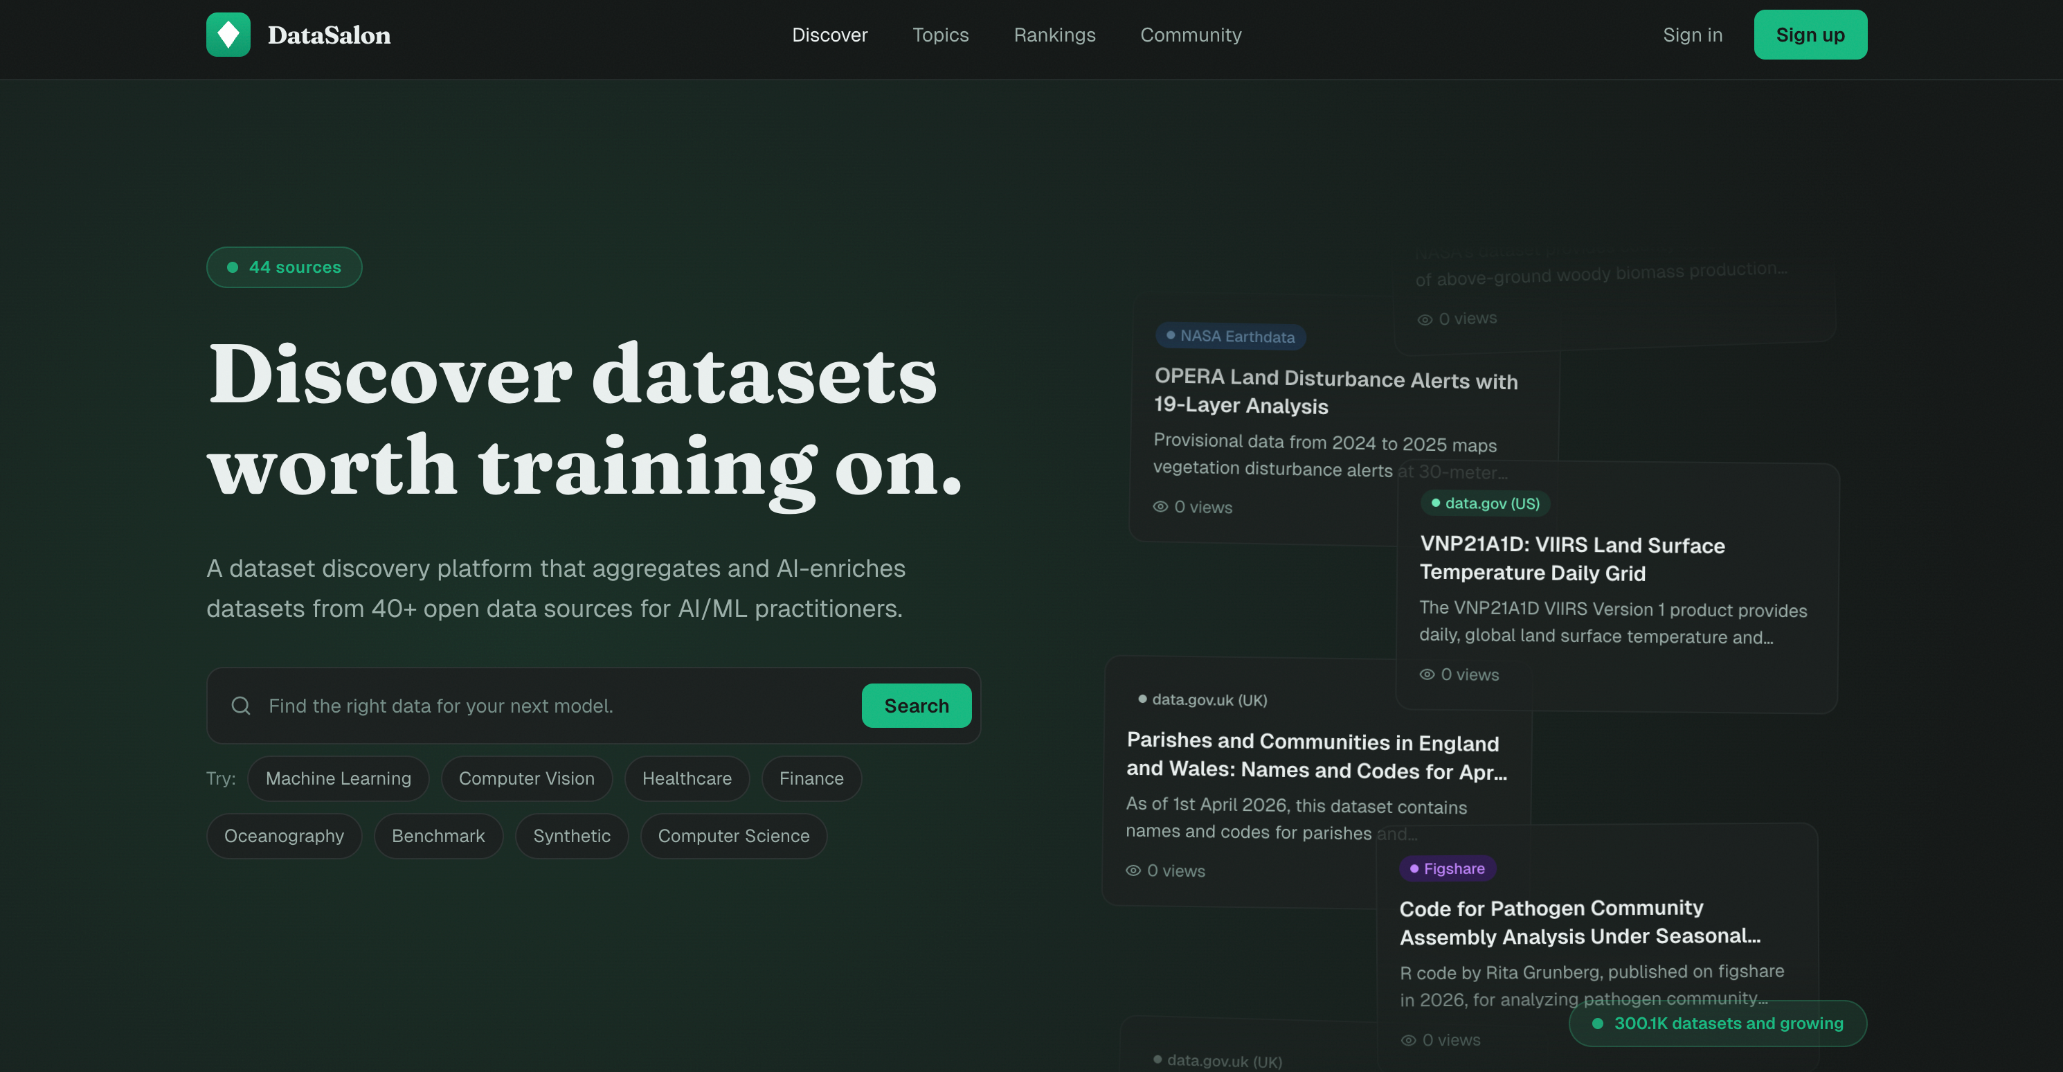The image size is (2063, 1072).
Task: Click the 300.1K datasets and growing badge
Action: point(1717,1023)
